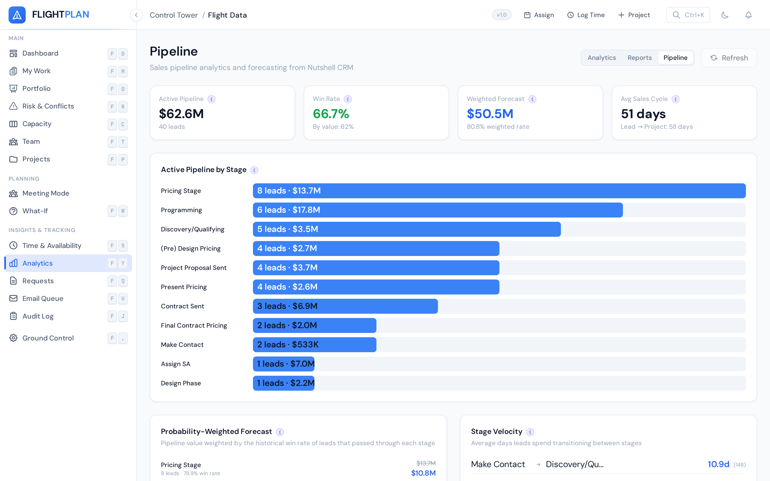Viewport: 770px width, 481px height.
Task: Click the What-If question icon
Action: (x=13, y=211)
